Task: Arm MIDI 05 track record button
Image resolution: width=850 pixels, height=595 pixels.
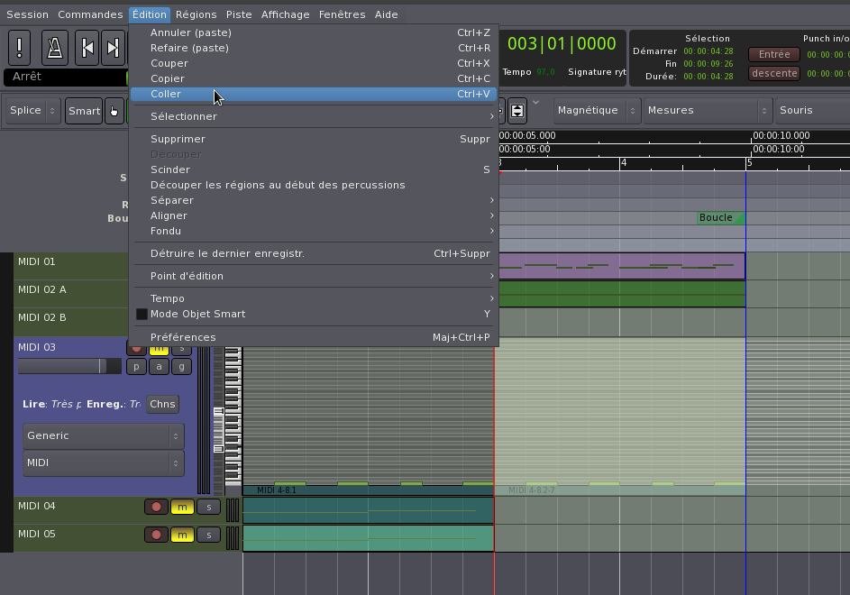Action: point(156,535)
